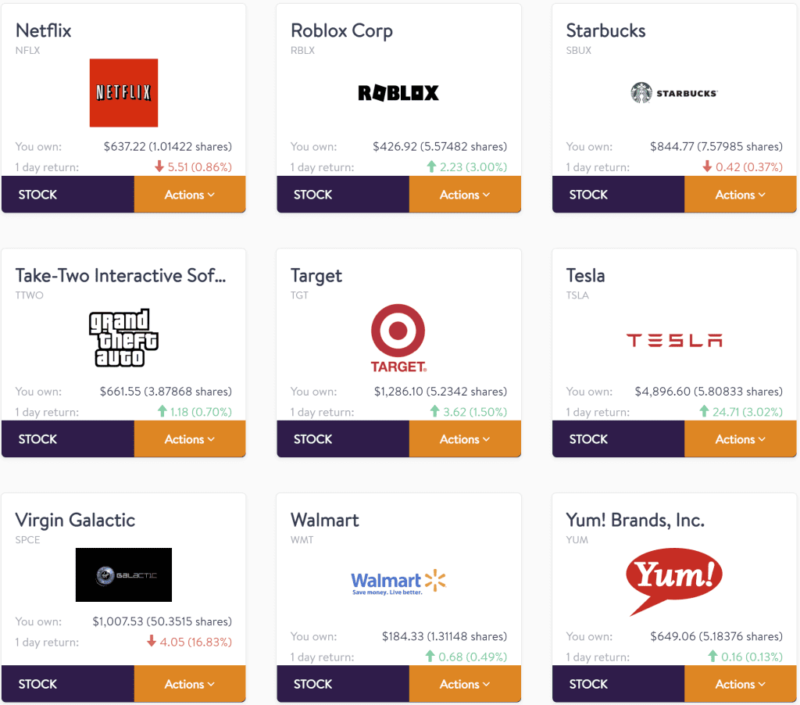Open Actions dropdown on Virgin Galactic card

coord(190,684)
